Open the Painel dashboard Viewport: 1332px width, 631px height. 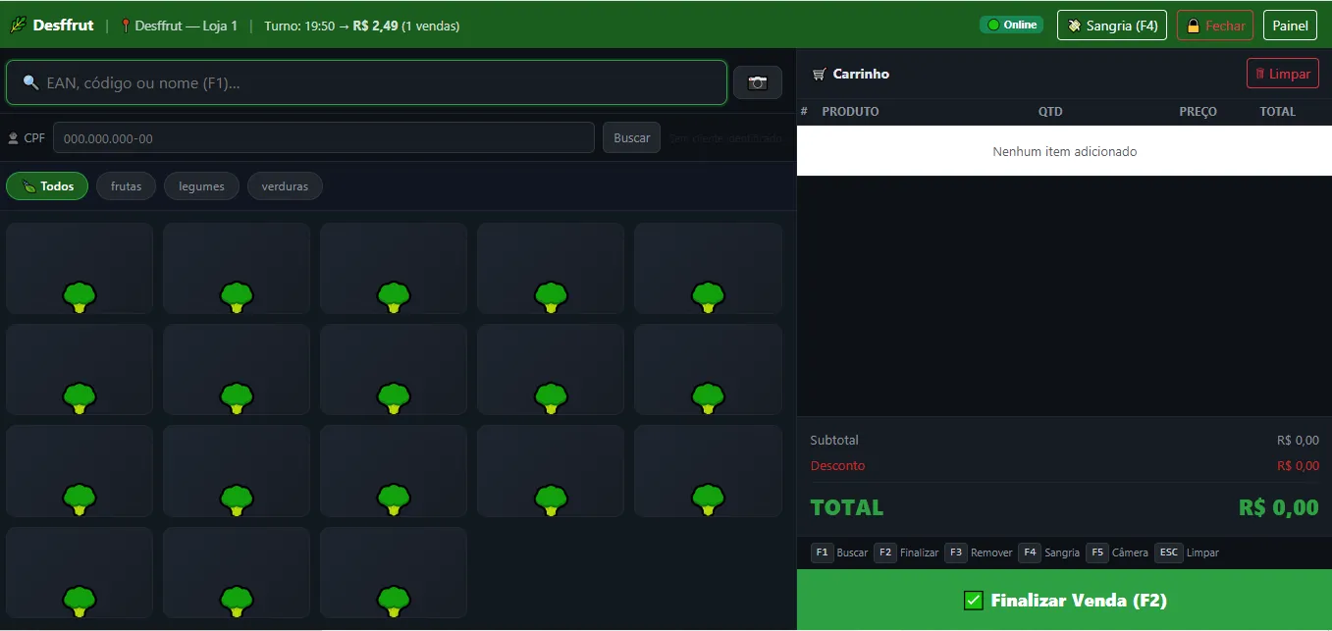point(1290,26)
